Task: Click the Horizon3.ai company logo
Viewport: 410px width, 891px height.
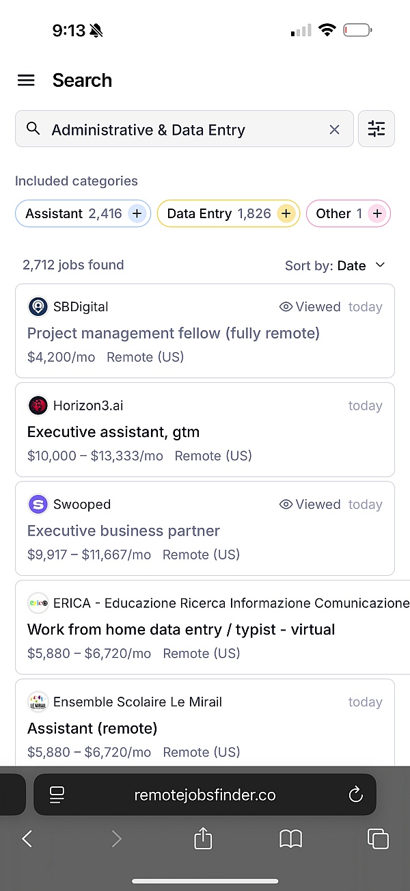Action: [38, 405]
